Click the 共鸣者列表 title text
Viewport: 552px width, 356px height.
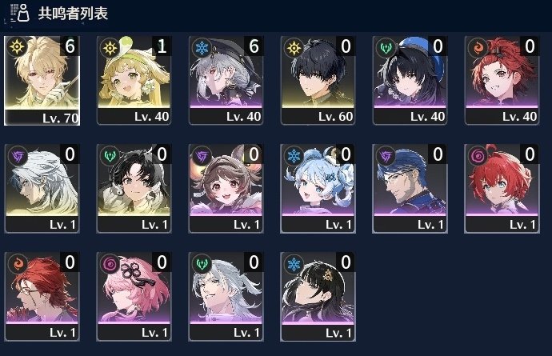(73, 14)
